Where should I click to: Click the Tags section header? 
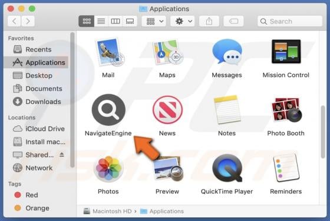point(15,184)
